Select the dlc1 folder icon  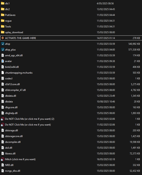[2, 3]
